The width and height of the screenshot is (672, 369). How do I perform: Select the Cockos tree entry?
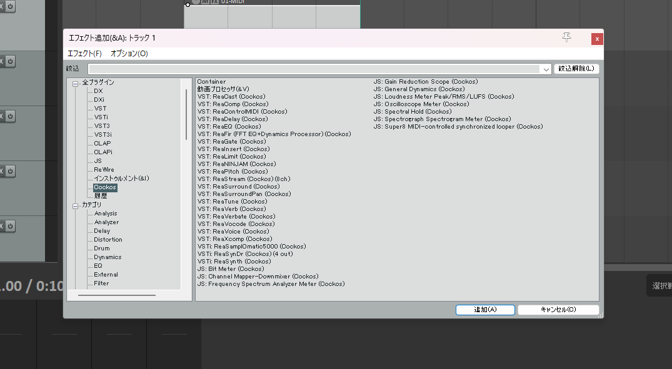pyautogui.click(x=105, y=187)
